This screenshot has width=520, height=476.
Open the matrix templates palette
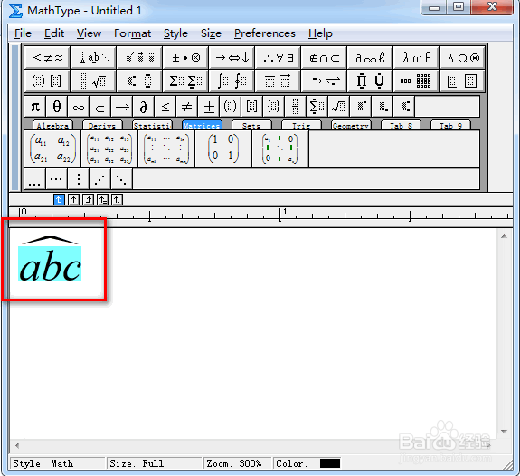(x=416, y=81)
